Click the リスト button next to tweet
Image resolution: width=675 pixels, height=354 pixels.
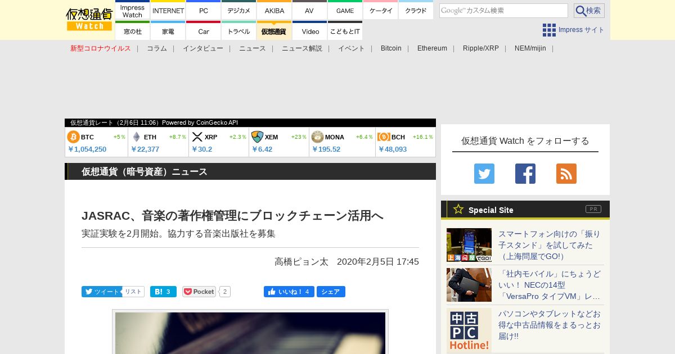(x=133, y=292)
